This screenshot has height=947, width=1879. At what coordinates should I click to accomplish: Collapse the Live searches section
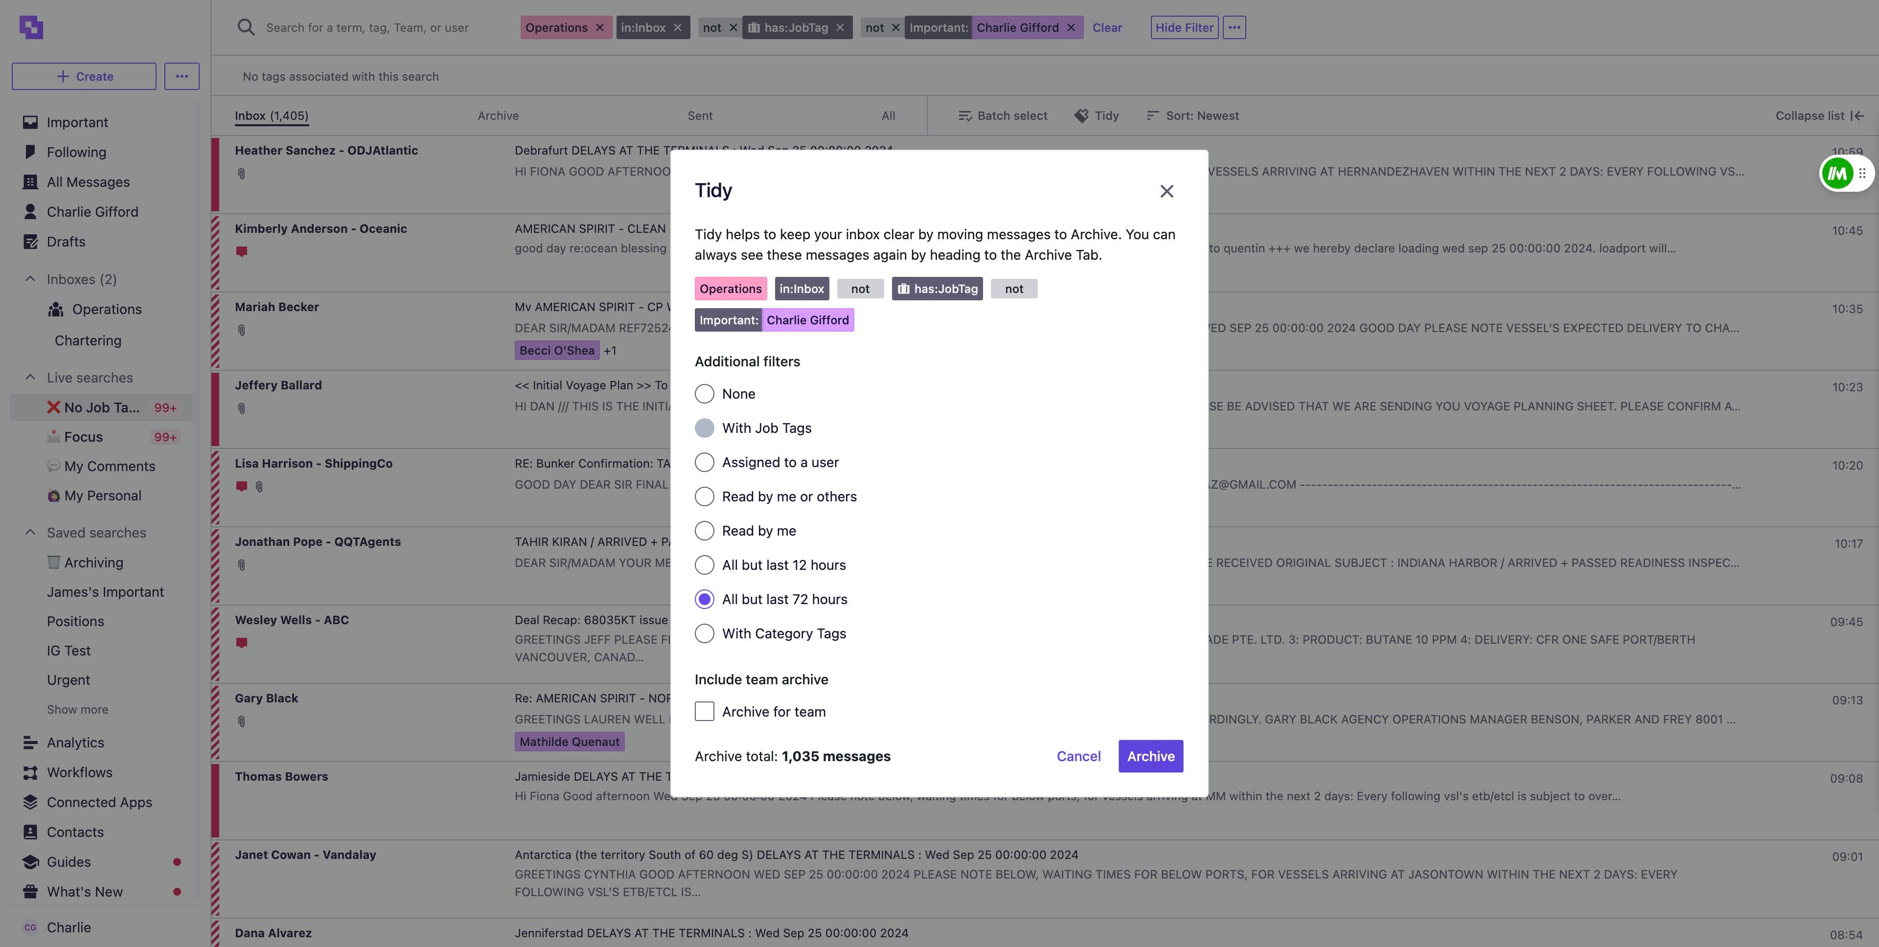pos(30,378)
